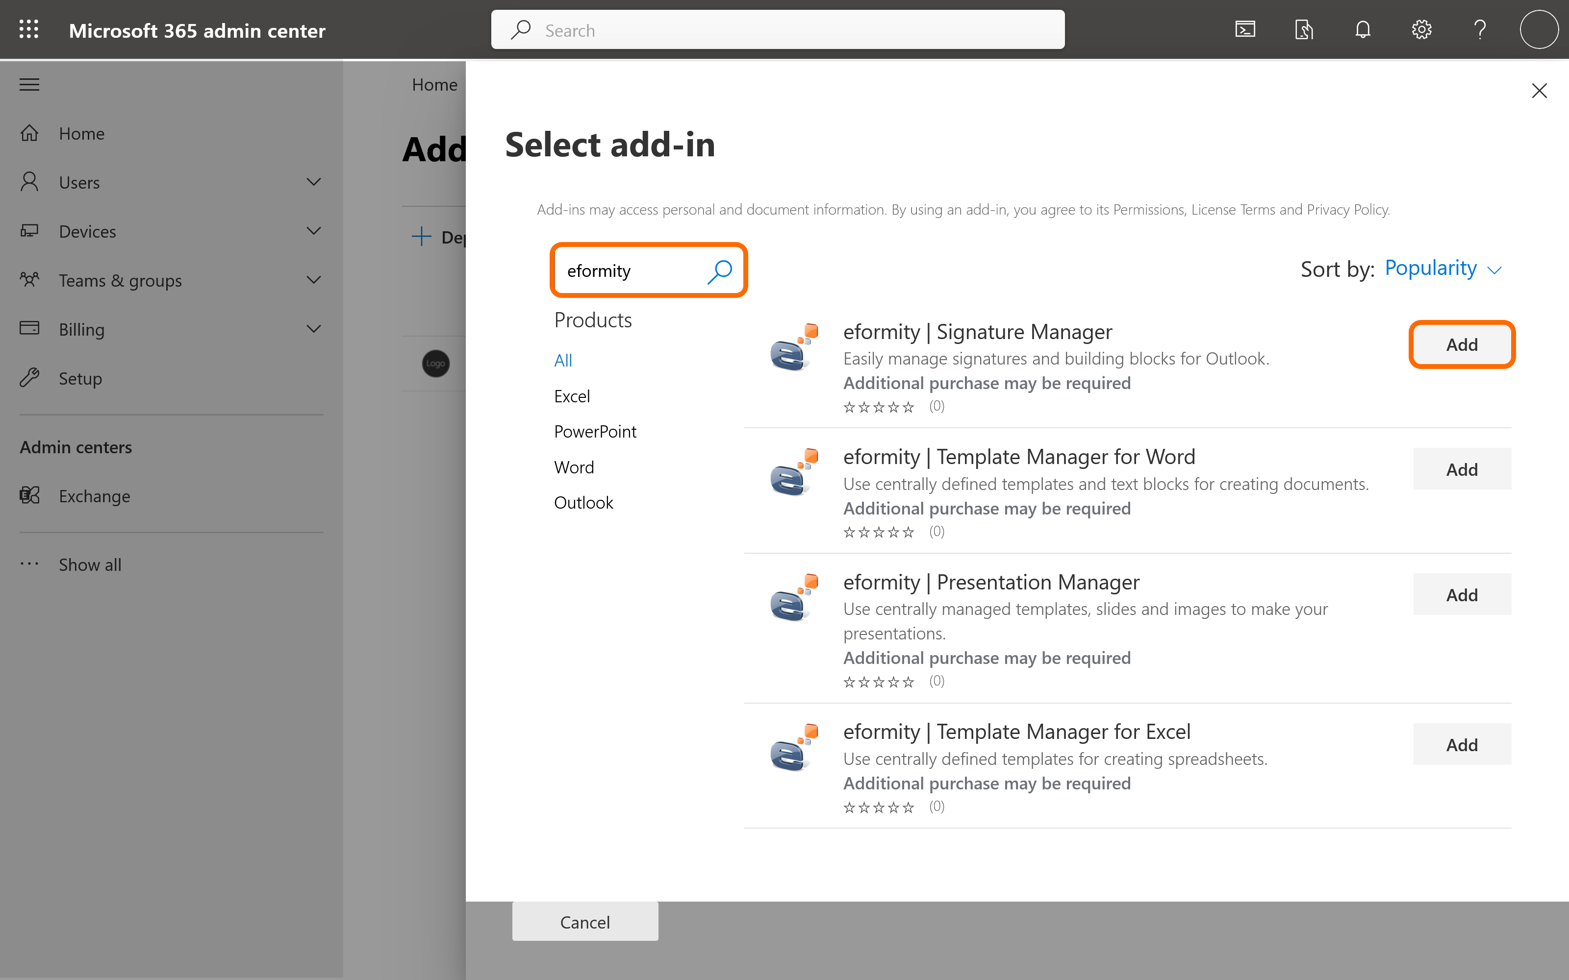This screenshot has width=1569, height=980.
Task: Open the app launcher waffle icon
Action: point(28,30)
